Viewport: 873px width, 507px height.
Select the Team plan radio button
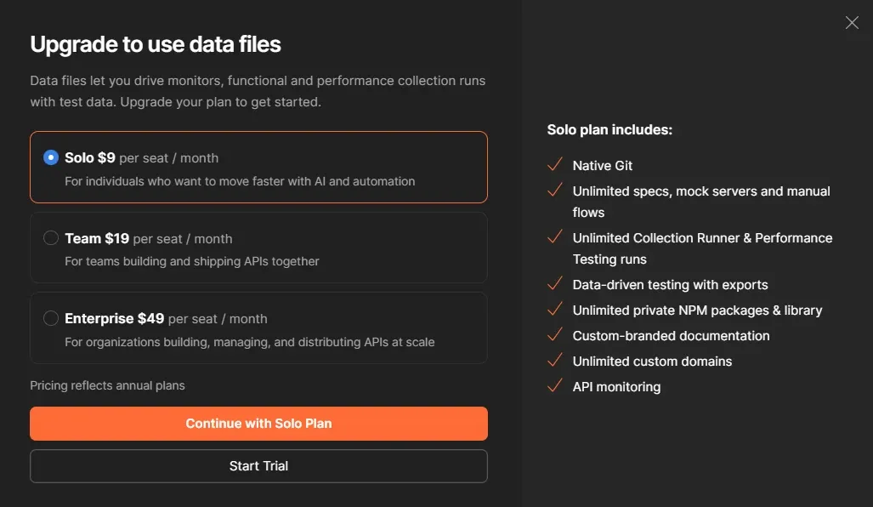pyautogui.click(x=51, y=238)
